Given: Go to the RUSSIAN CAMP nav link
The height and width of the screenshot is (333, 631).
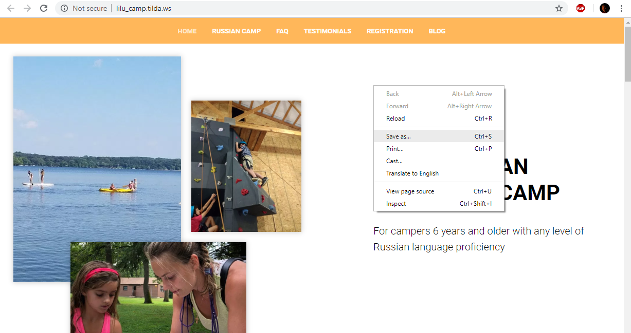Looking at the screenshot, I should 236,31.
